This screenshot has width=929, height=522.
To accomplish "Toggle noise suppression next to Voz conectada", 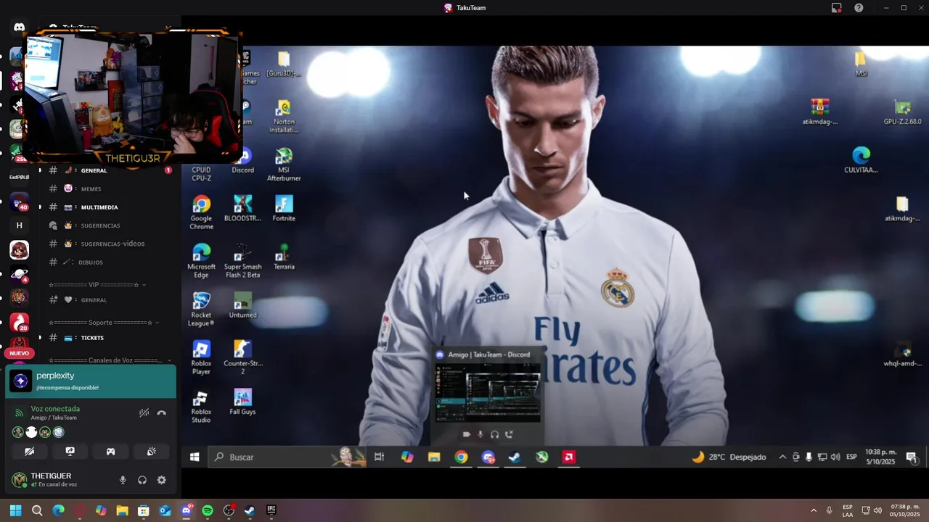I will [x=144, y=413].
